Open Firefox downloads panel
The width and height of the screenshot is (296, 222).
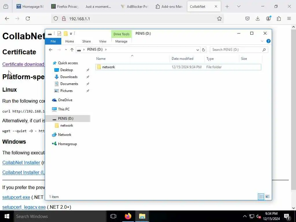258,18
